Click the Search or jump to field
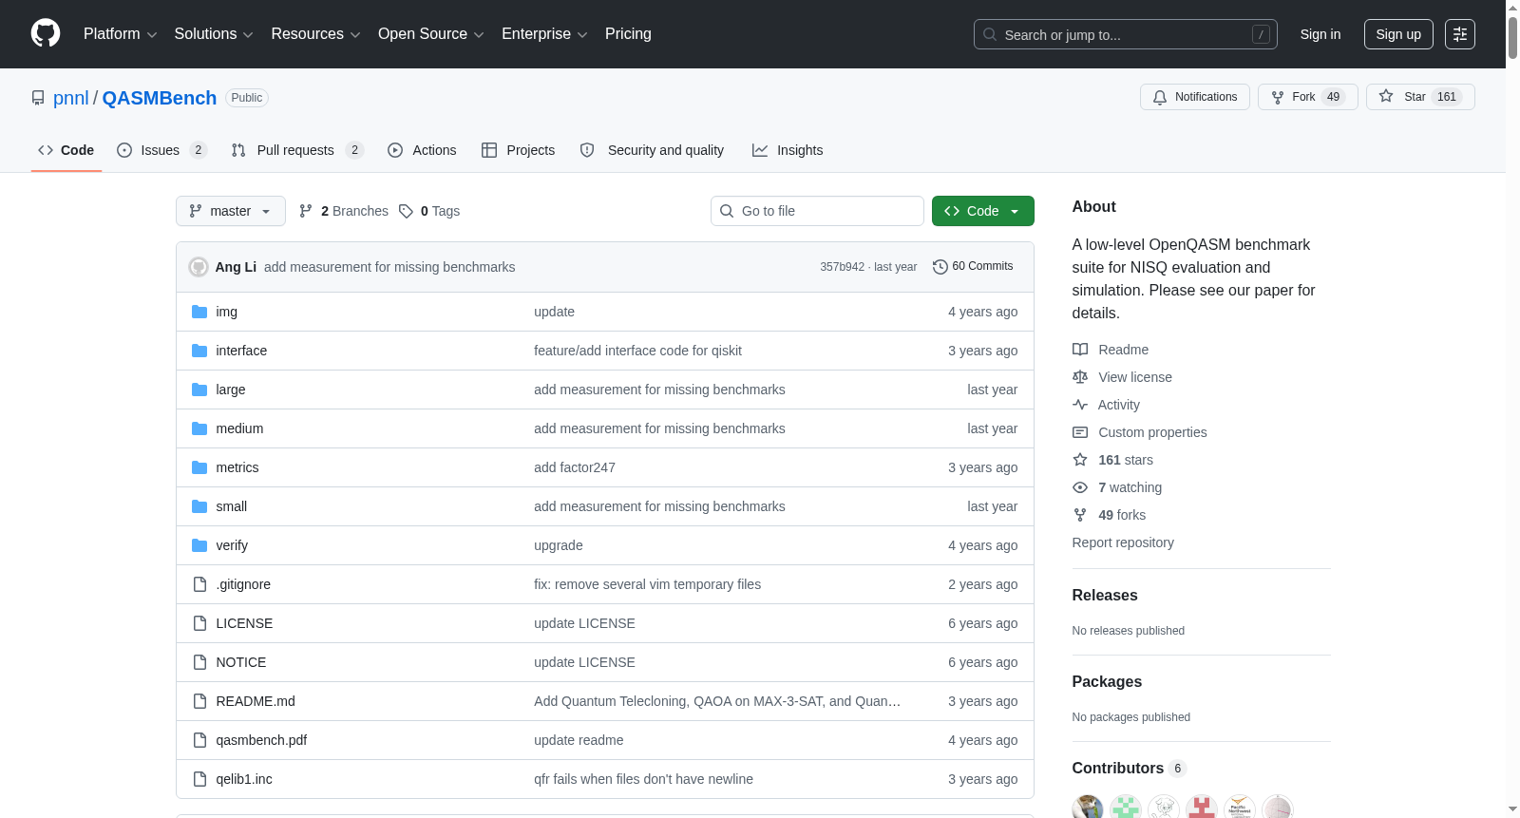Screen dimensions: 1520x818 click(x=1126, y=34)
